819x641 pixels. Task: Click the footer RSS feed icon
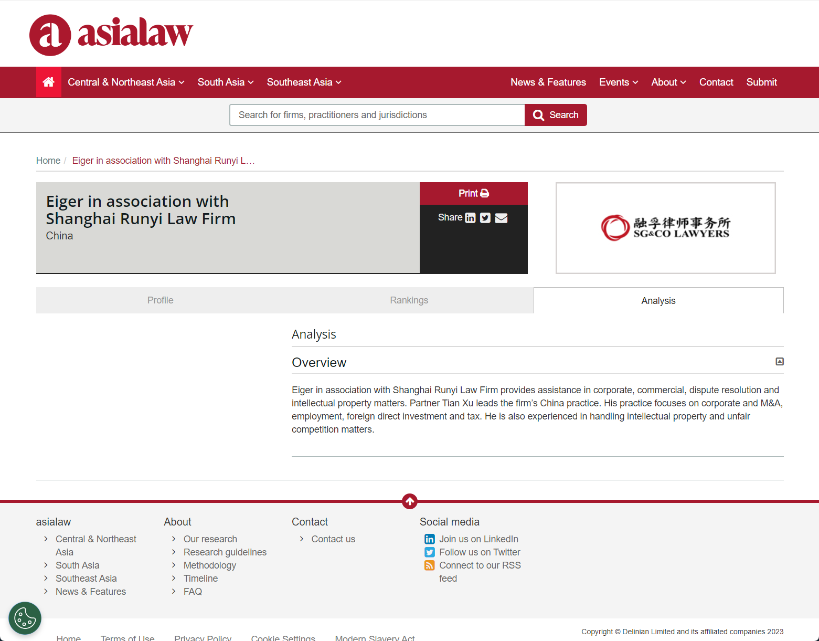[x=430, y=565]
